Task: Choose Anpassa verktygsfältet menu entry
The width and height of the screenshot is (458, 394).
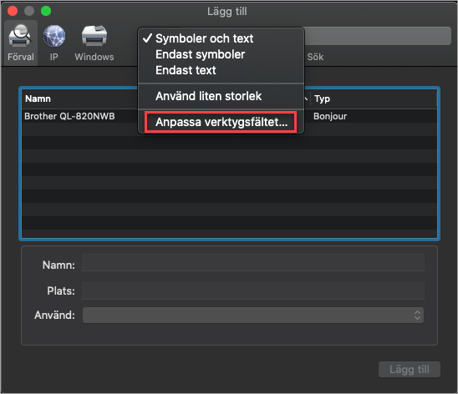Action: click(221, 122)
